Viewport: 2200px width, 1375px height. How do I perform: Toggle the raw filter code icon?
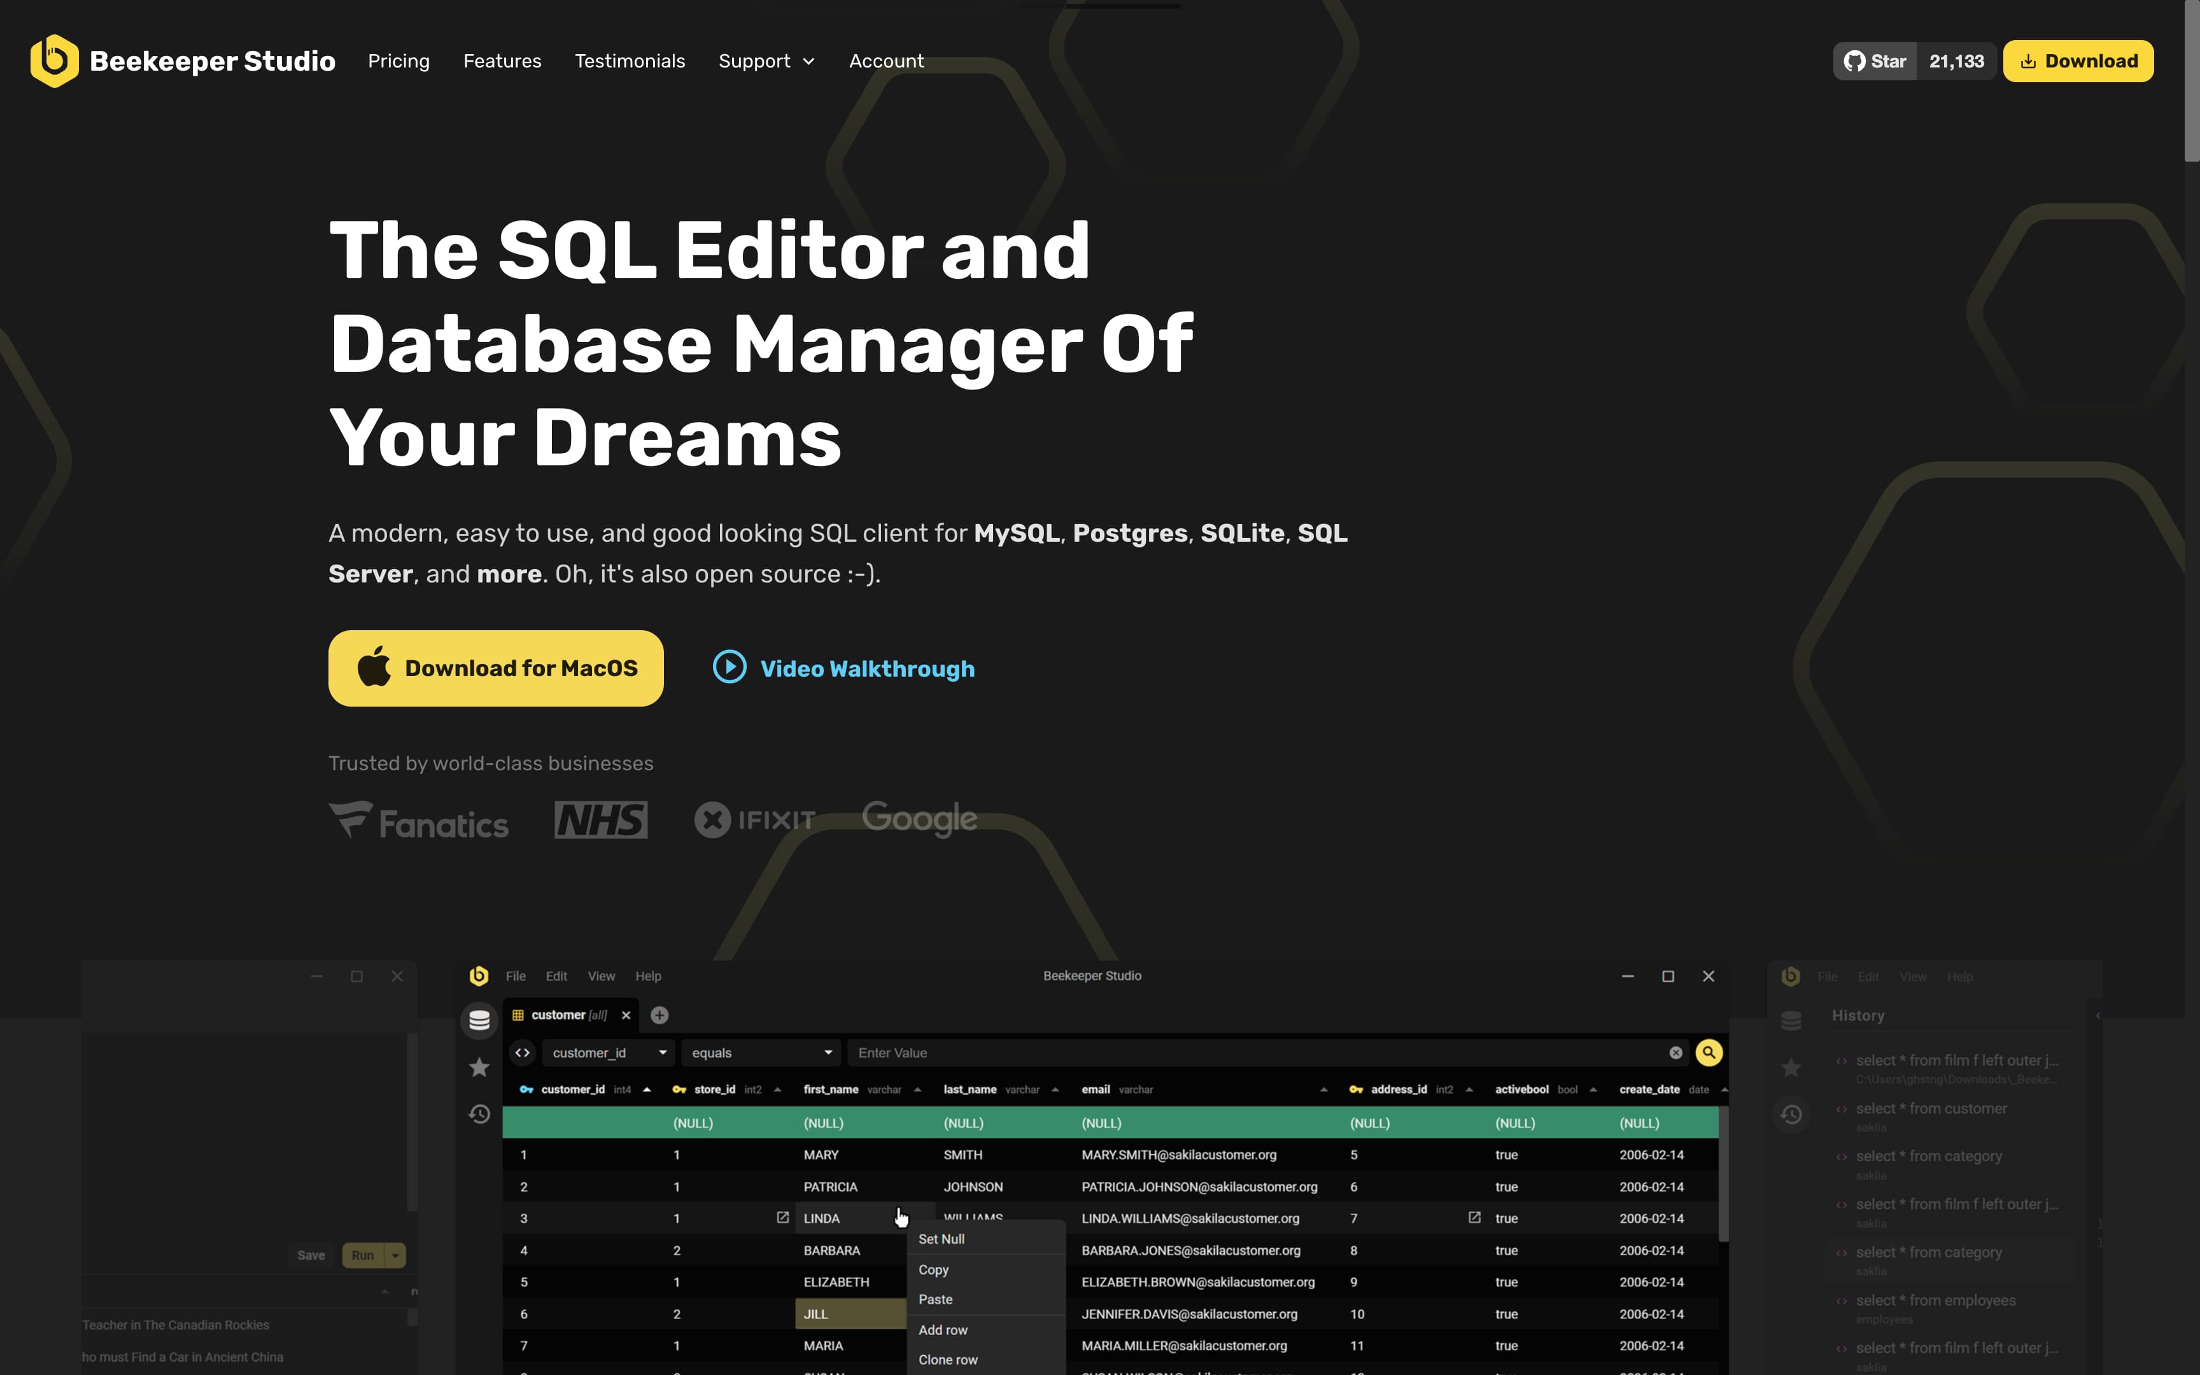click(x=523, y=1053)
